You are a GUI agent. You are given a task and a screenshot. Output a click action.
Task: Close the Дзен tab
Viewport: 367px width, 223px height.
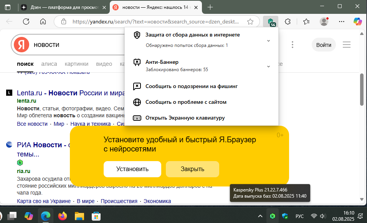click(104, 8)
